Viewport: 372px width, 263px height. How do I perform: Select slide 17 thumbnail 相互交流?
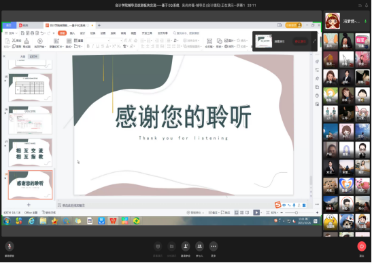pos(31,153)
